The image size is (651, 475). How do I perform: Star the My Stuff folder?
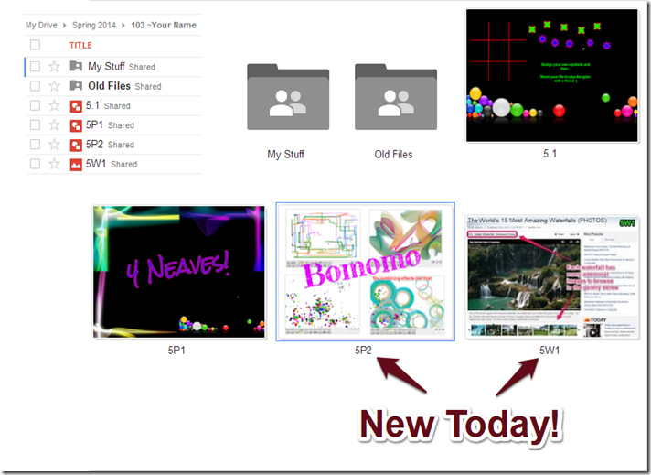tap(54, 67)
